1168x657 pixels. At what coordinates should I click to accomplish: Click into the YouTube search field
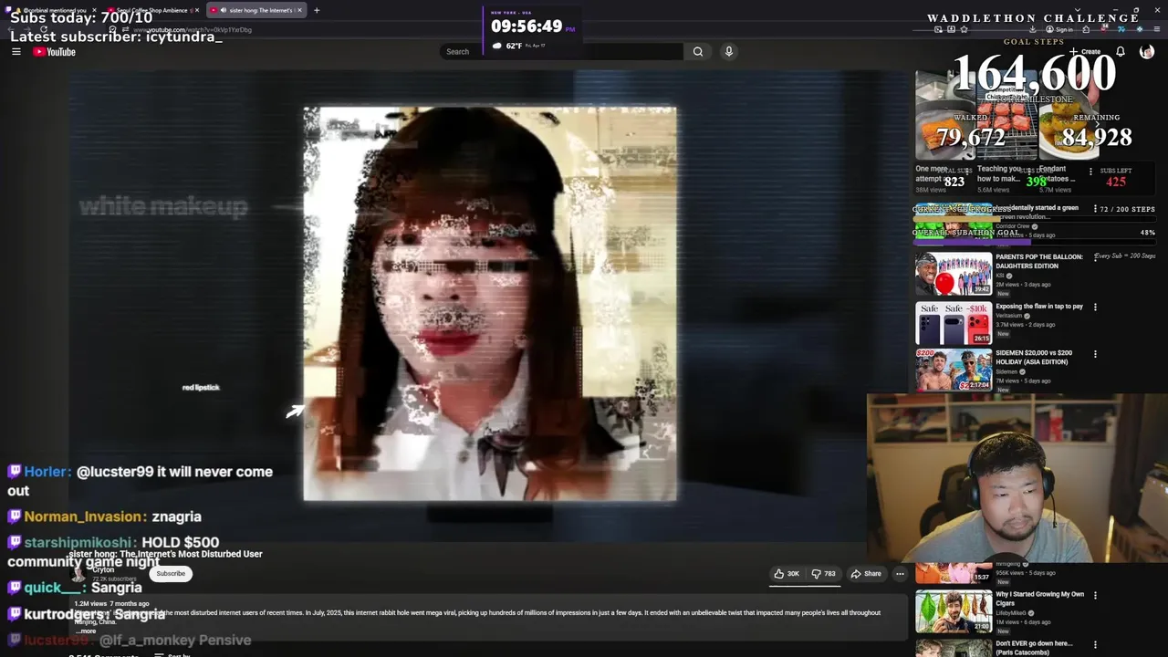coord(561,51)
